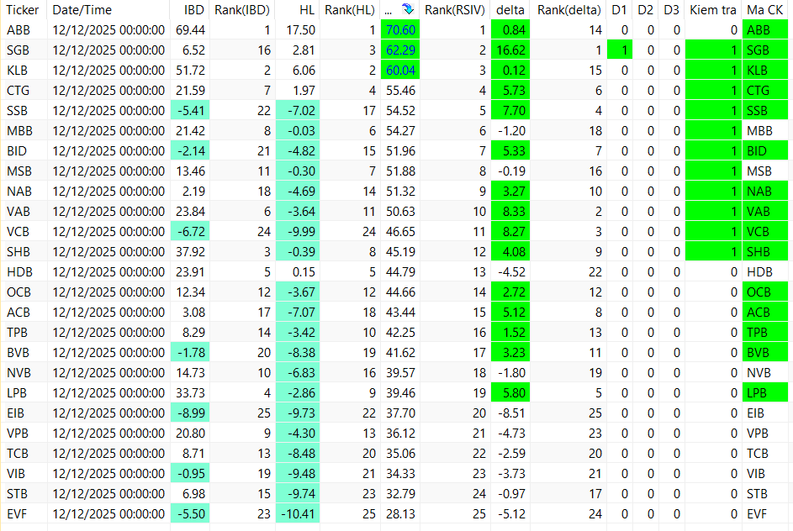
Task: Select ABB in the Ticker column
Action: (x=19, y=29)
